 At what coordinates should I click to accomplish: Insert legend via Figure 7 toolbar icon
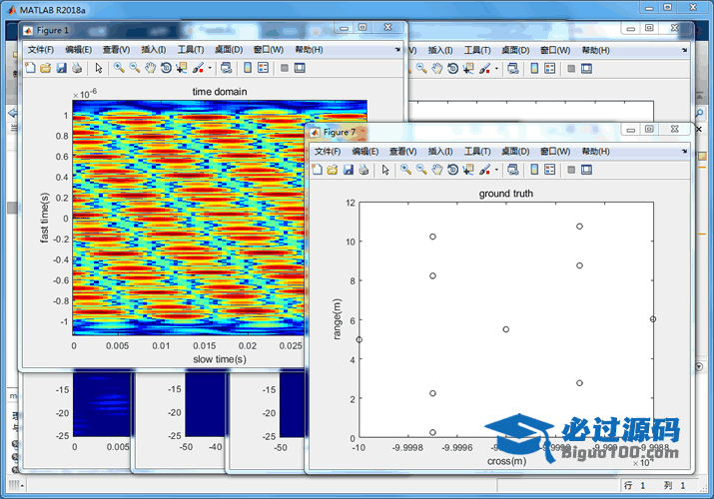point(550,170)
